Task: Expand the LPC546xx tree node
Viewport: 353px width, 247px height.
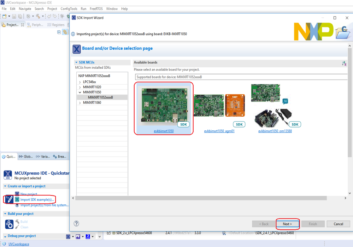Action: [80, 82]
